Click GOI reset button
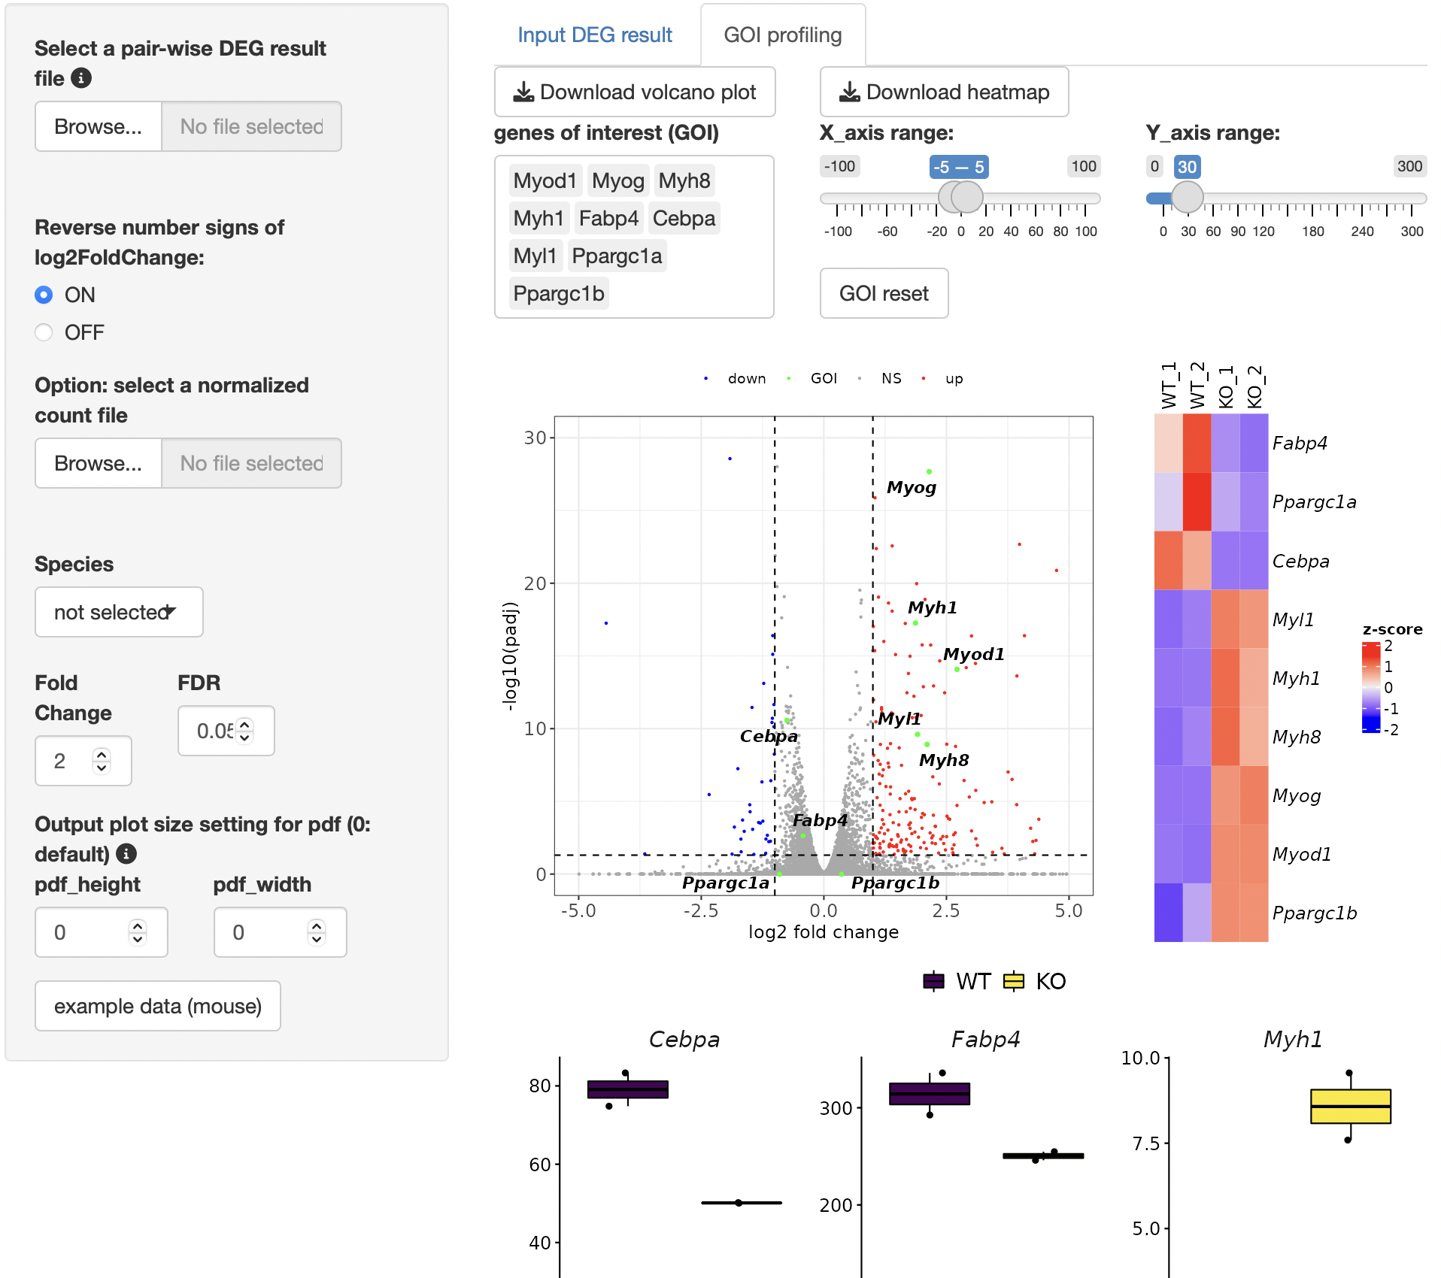The image size is (1441, 1278). 884,293
